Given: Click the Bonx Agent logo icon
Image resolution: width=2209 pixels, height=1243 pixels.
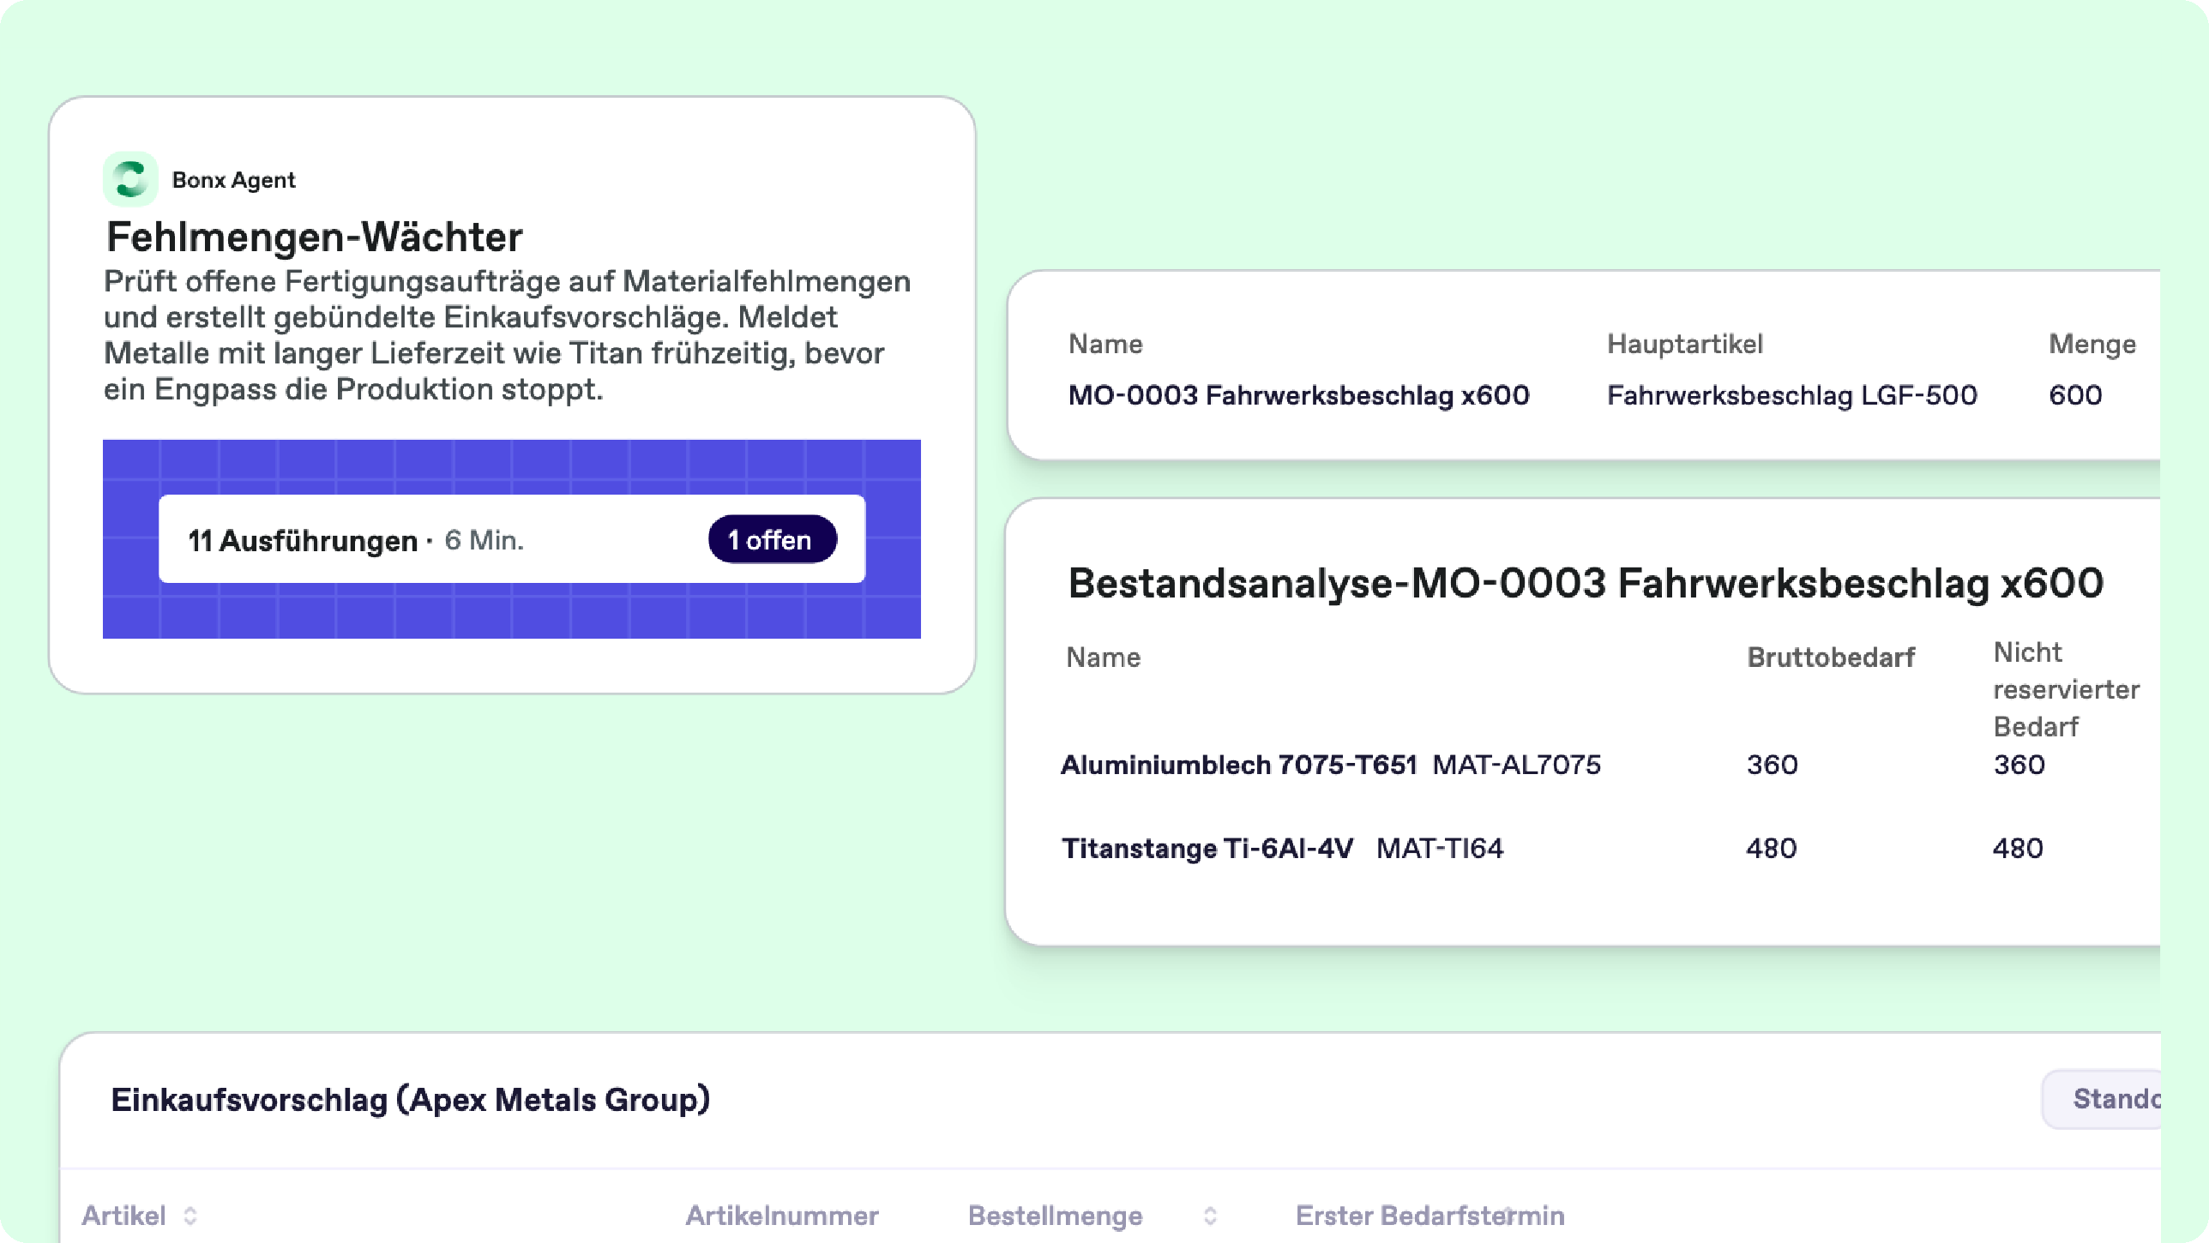Looking at the screenshot, I should [x=130, y=179].
